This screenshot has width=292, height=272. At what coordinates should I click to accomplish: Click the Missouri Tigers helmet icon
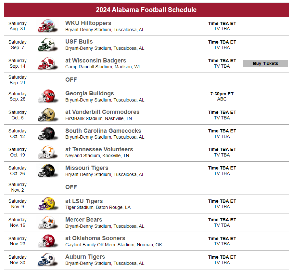pos(47,171)
